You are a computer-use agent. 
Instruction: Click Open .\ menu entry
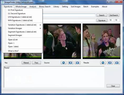(23, 43)
